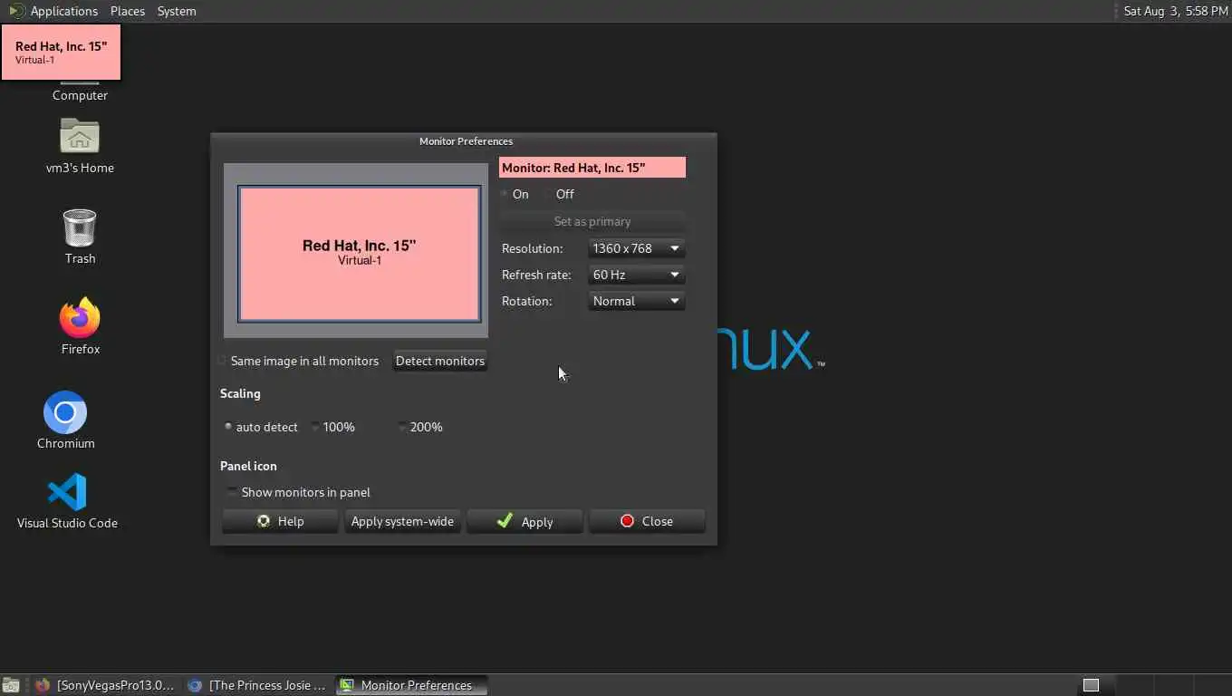This screenshot has width=1232, height=696.
Task: Click the Resolution: label
Action: point(532,248)
